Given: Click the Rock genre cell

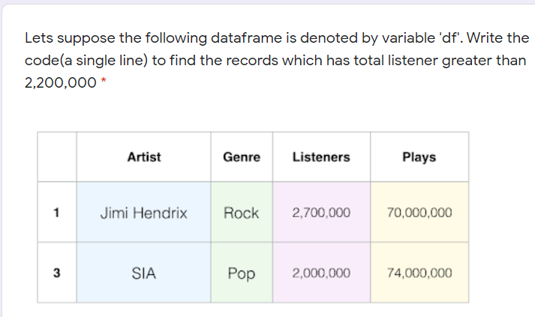Looking at the screenshot, I should pos(242,212).
